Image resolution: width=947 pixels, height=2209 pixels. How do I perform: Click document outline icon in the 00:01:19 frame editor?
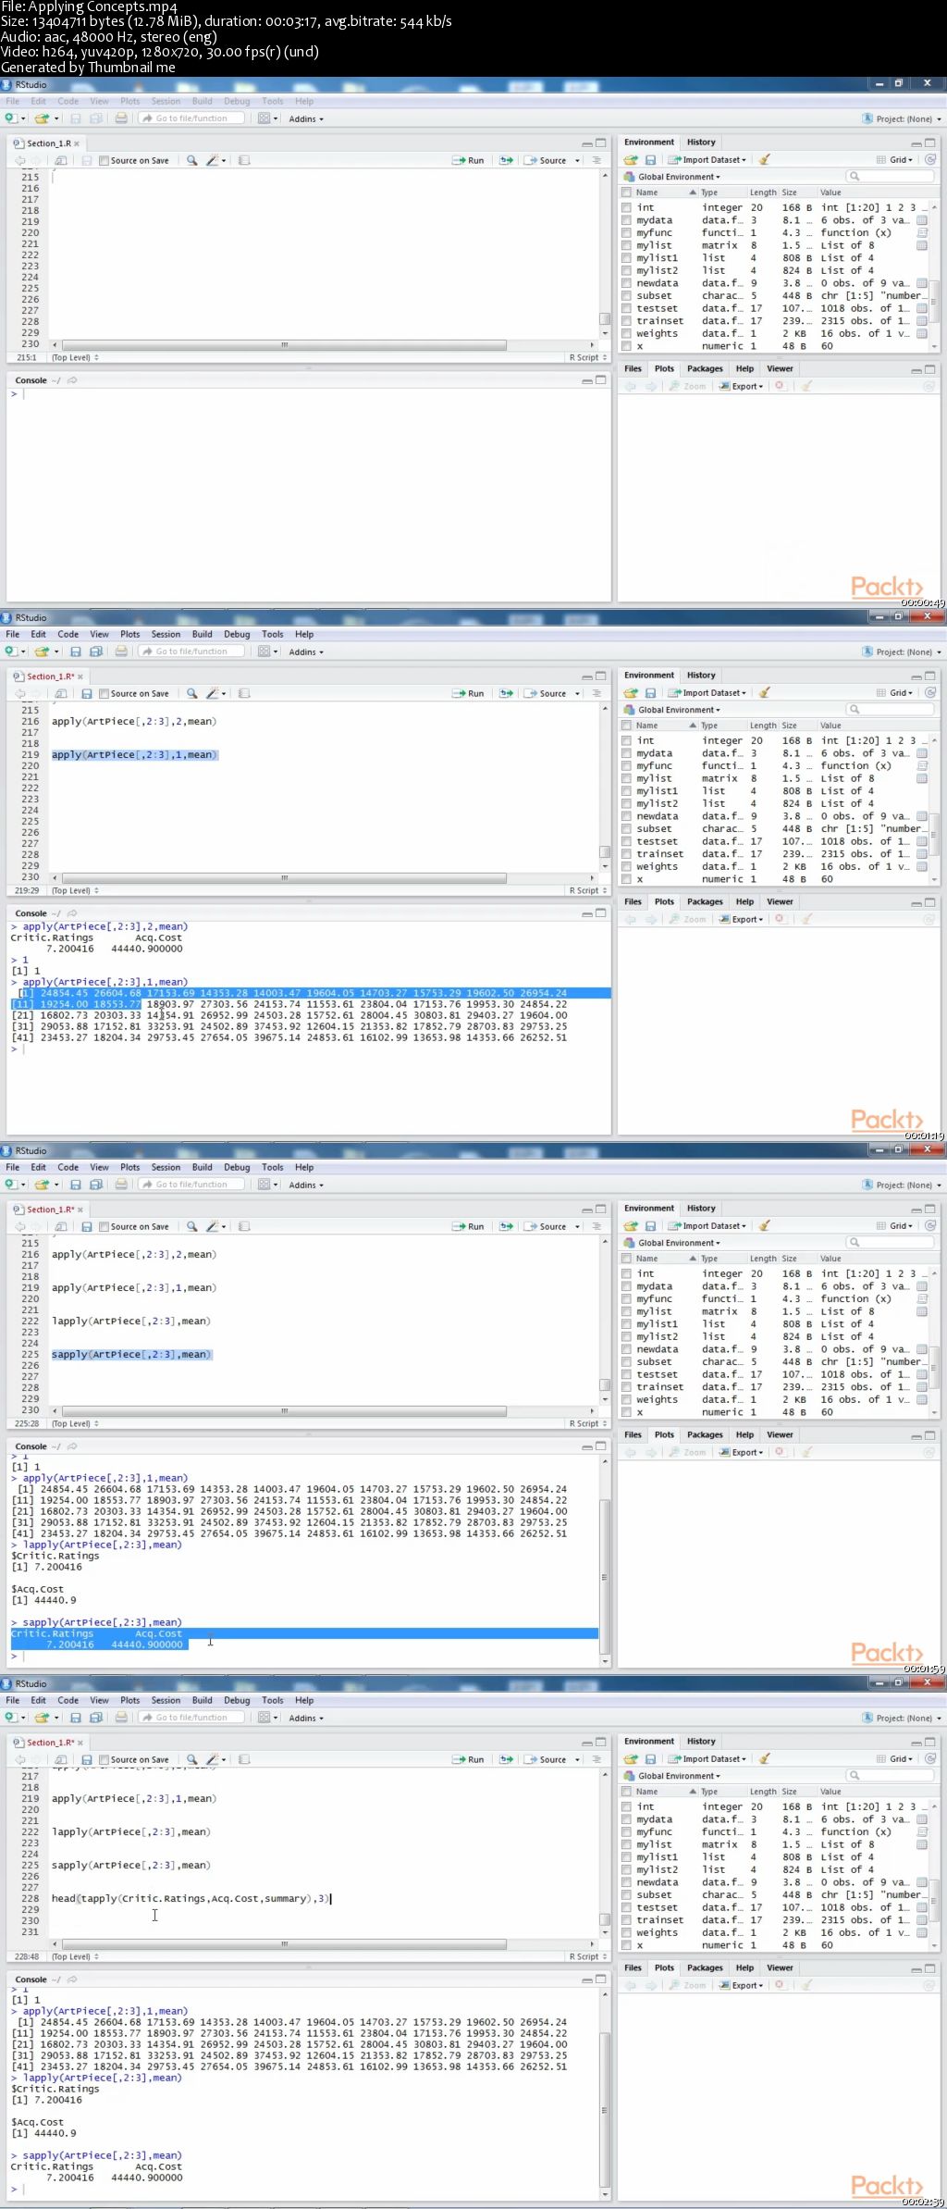pyautogui.click(x=596, y=693)
